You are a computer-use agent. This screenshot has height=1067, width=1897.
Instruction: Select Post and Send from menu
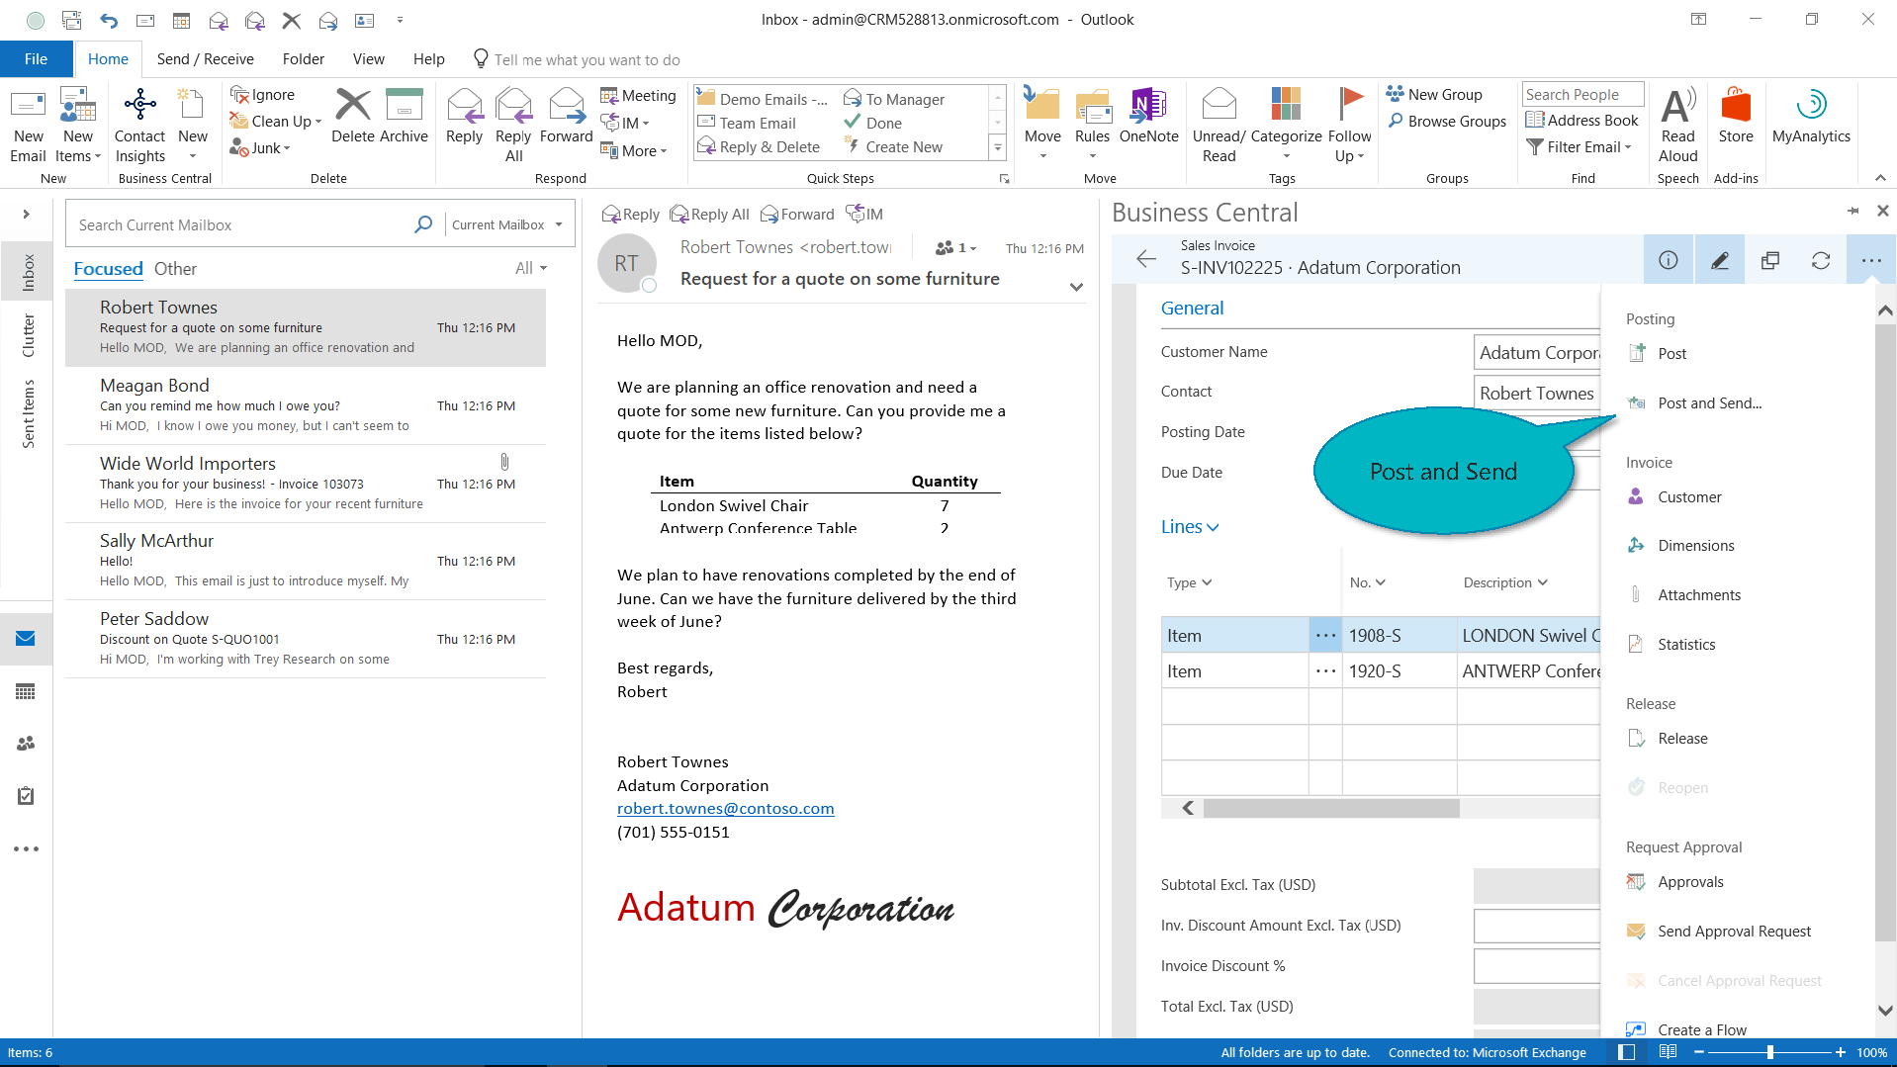click(1709, 403)
